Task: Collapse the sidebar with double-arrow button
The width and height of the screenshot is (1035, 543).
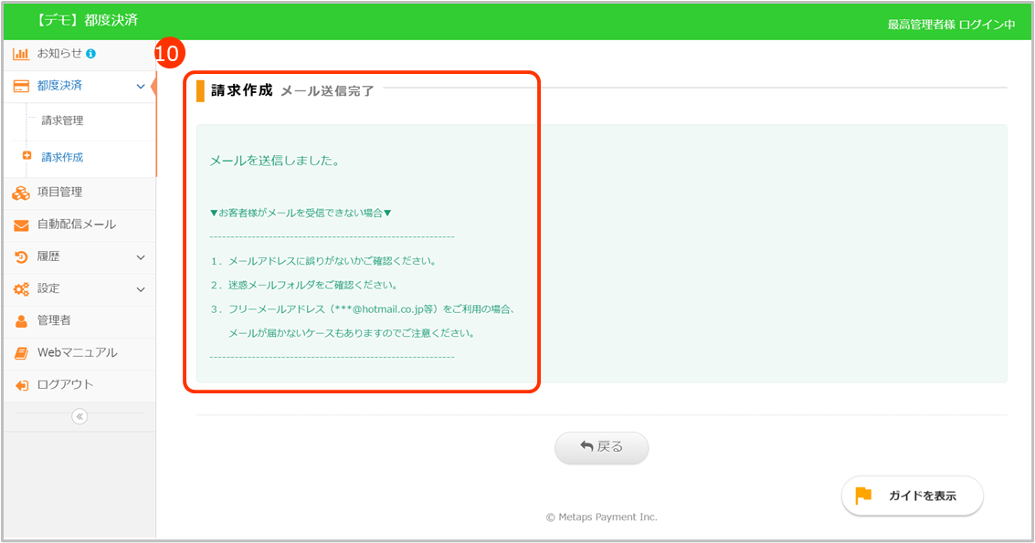Action: 79,416
